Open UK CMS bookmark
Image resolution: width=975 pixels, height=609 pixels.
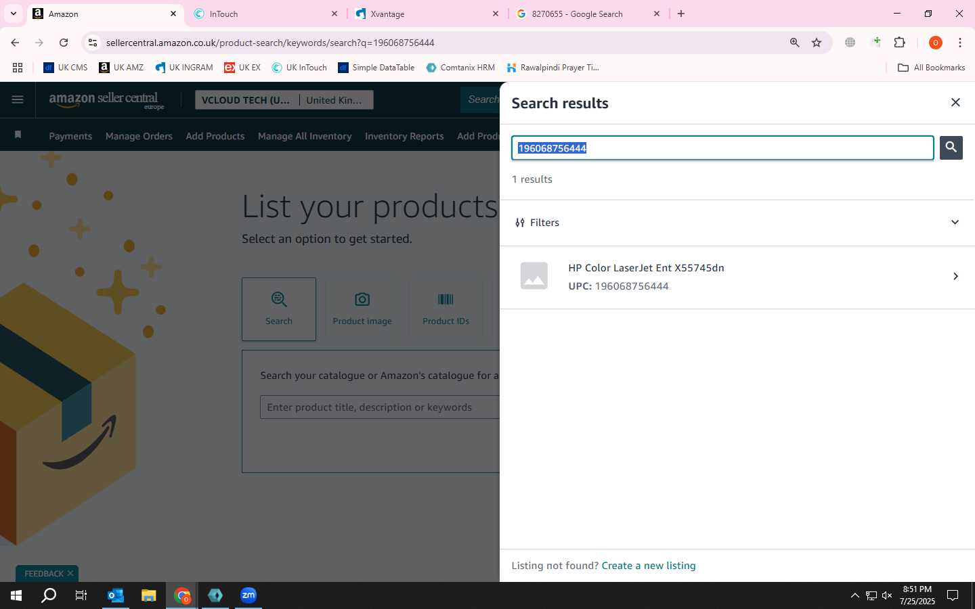pyautogui.click(x=66, y=68)
